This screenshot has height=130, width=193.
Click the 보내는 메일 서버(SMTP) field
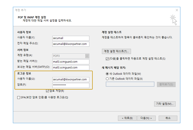(x=71, y=67)
